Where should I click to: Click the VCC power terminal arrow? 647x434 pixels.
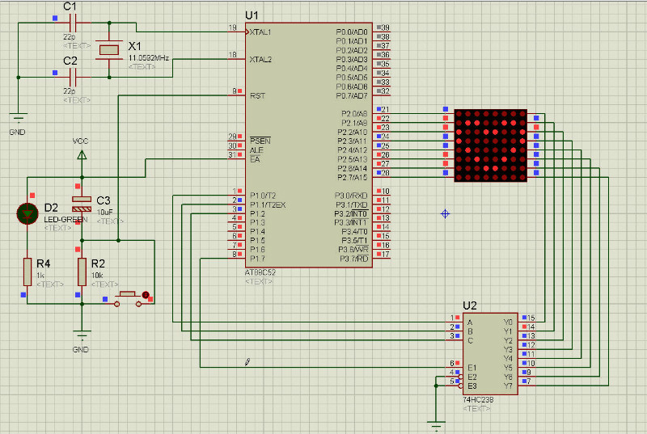pos(81,153)
